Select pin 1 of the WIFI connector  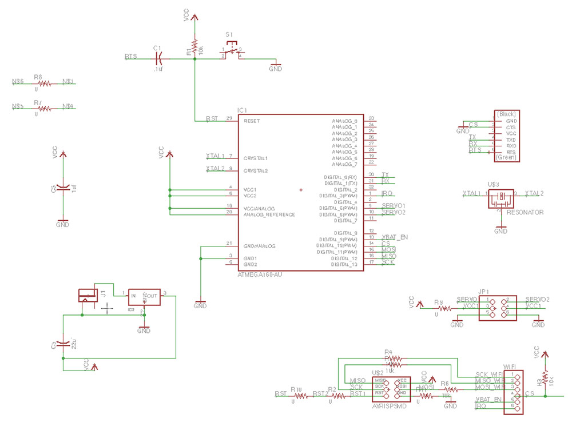[x=517, y=377]
